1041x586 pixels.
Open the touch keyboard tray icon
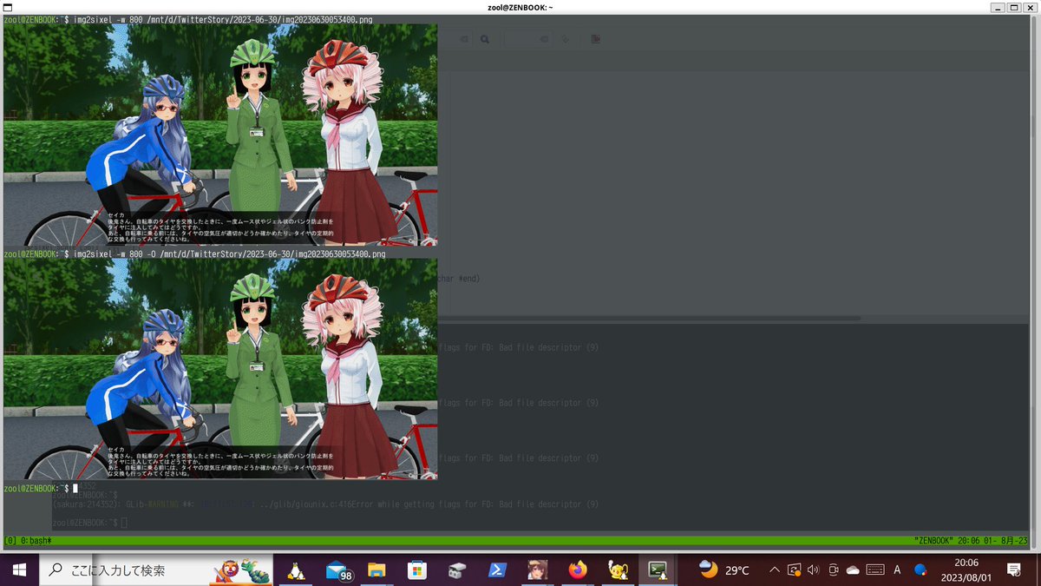pyautogui.click(x=874, y=570)
